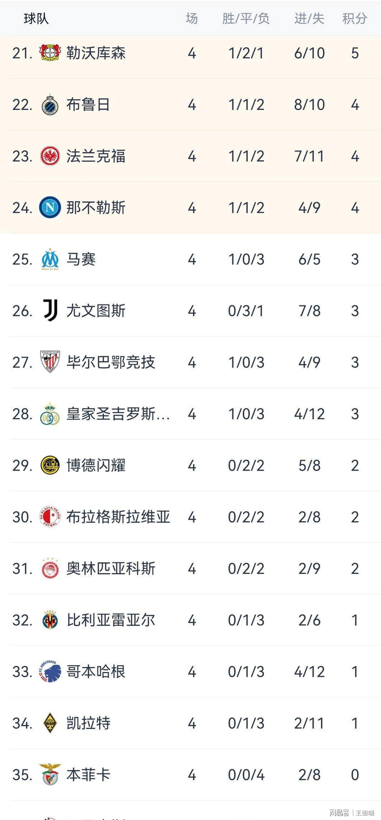Click the Athletic Bilbao crest
Image resolution: width=381 pixels, height=820 pixels.
point(51,362)
